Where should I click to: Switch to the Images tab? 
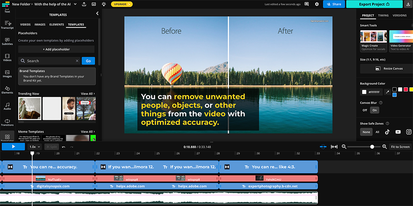[40, 25]
